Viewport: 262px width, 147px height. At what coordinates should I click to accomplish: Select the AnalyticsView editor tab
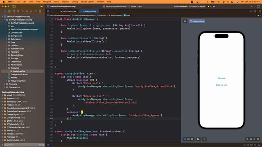point(89,11)
